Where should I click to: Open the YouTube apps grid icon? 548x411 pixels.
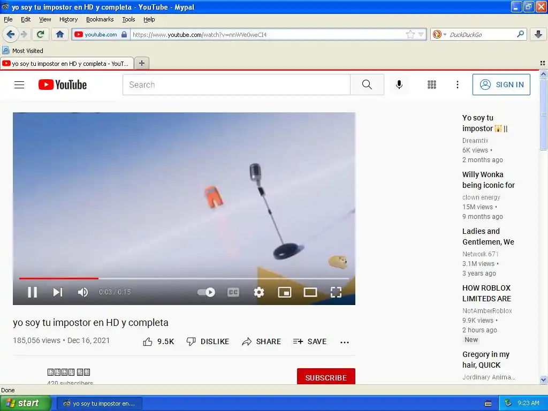click(x=432, y=85)
